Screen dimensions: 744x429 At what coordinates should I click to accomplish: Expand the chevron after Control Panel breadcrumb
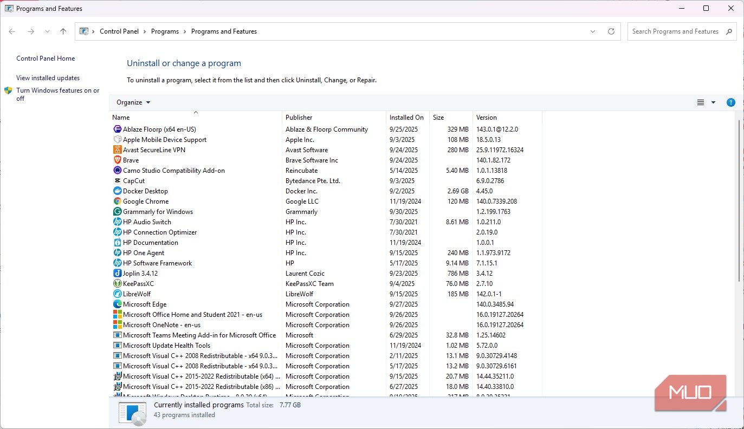(x=145, y=31)
